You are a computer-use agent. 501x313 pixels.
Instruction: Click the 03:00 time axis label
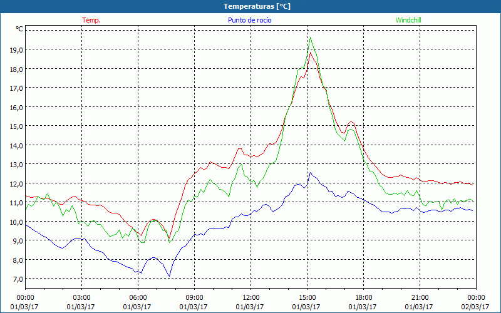click(81, 298)
